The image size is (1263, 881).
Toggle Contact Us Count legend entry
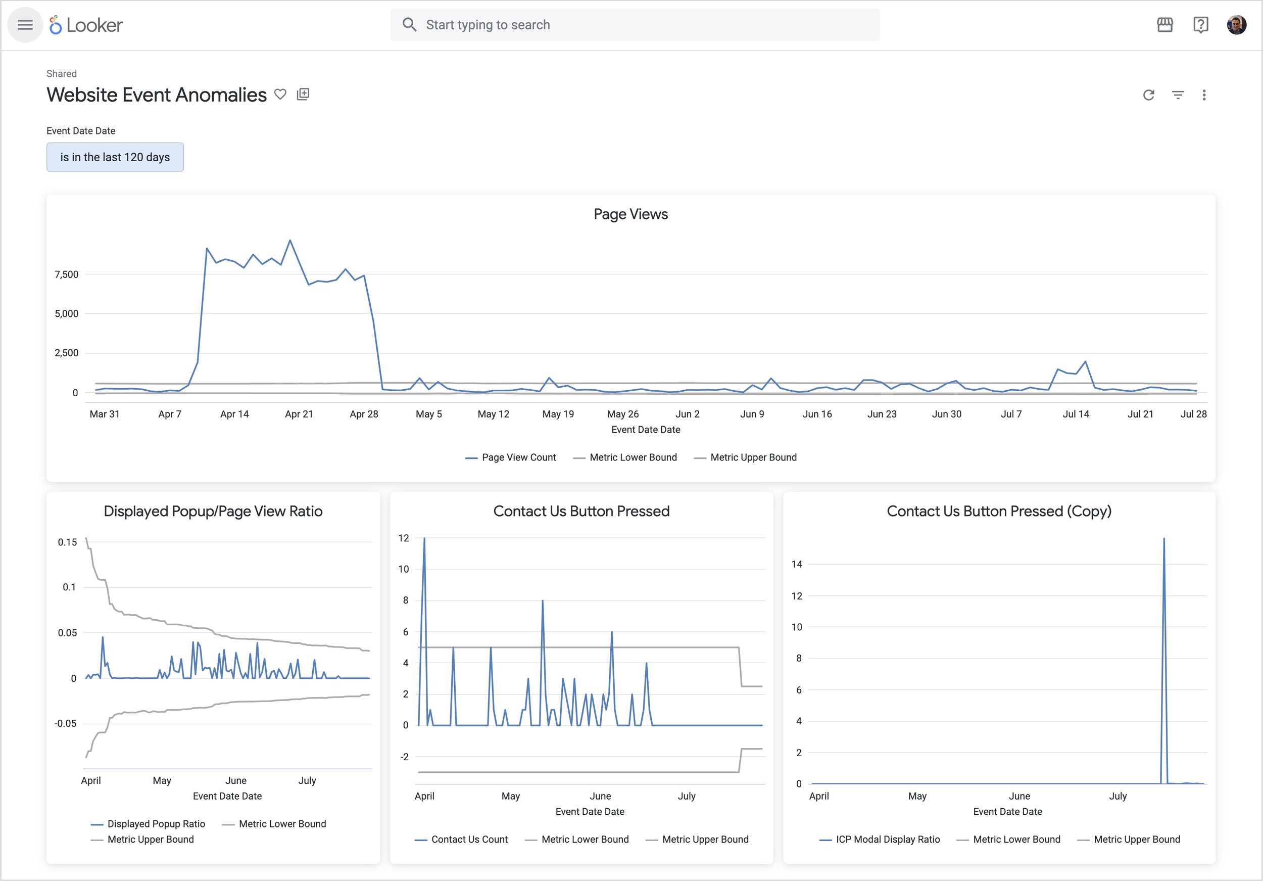(x=462, y=840)
